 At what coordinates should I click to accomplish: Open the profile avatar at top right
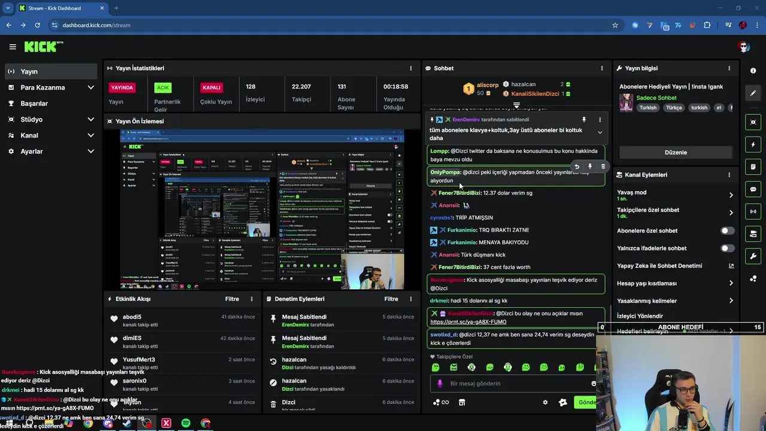pos(744,47)
